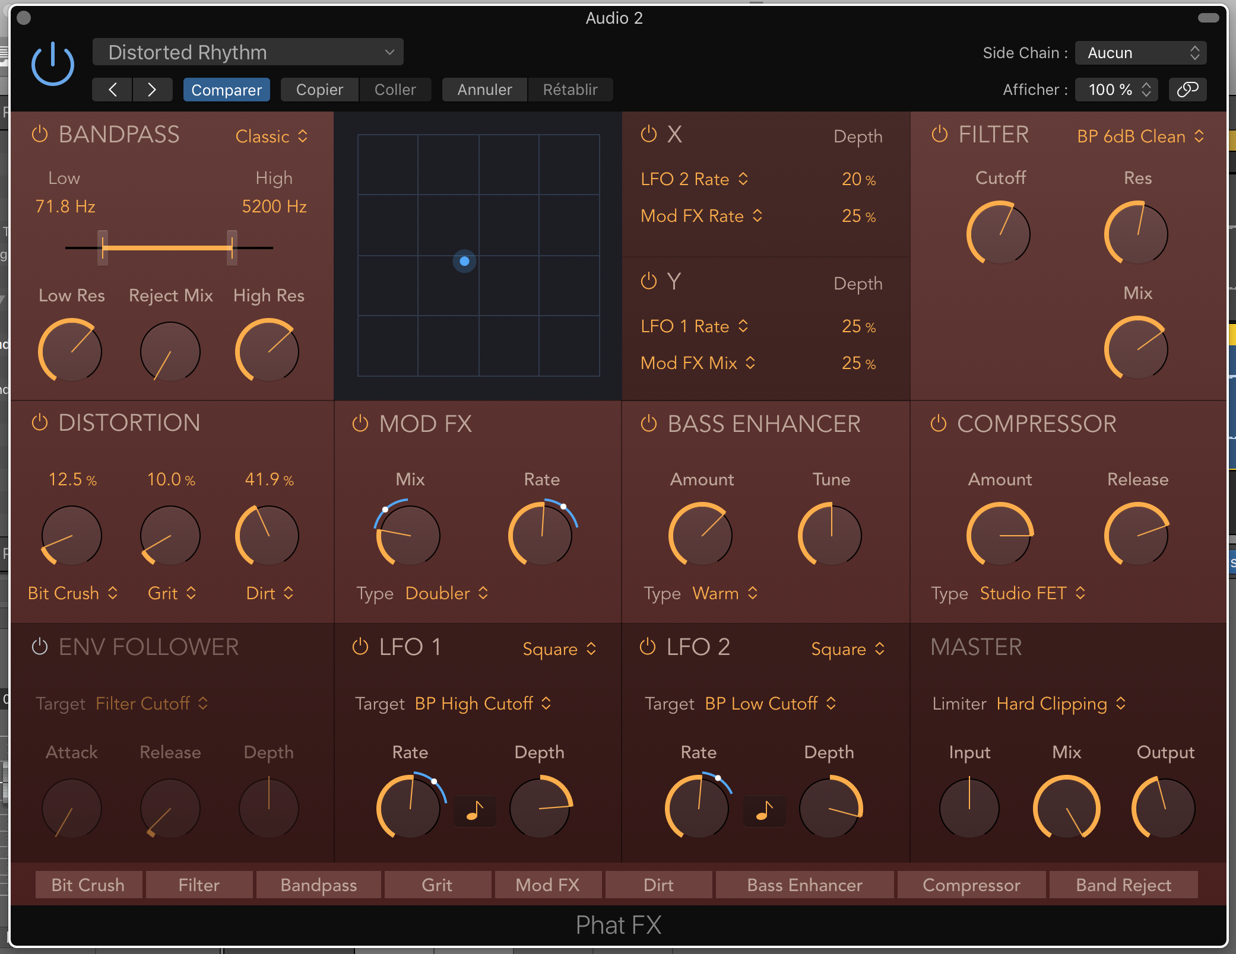Screen dimensions: 1236x954
Task: Open the Grit distortion type menu
Action: pyautogui.click(x=172, y=593)
